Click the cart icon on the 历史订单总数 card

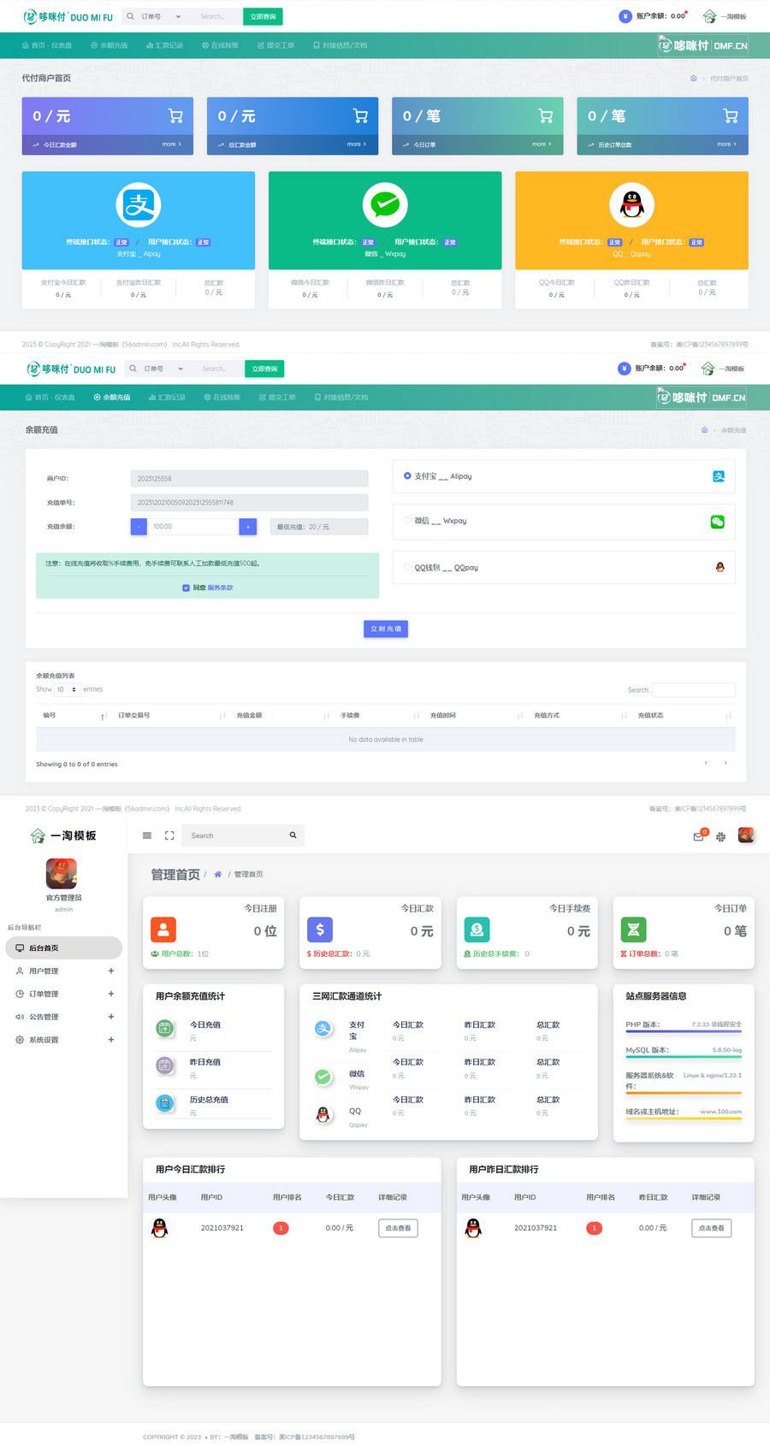point(731,116)
